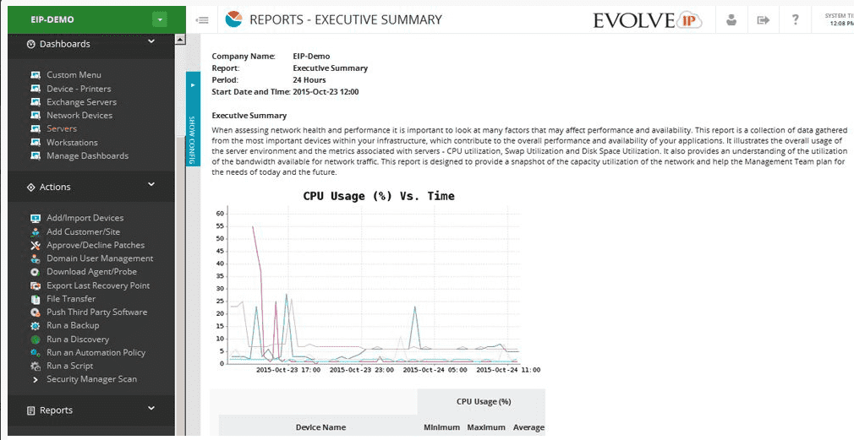Open the Servers dashboard
This screenshot has height=440, width=854.
(62, 129)
